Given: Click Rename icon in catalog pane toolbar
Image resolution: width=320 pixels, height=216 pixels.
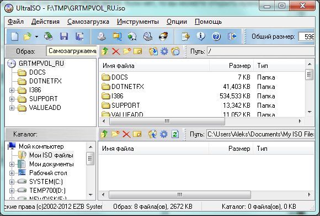Looking at the screenshot, I should [137, 134].
